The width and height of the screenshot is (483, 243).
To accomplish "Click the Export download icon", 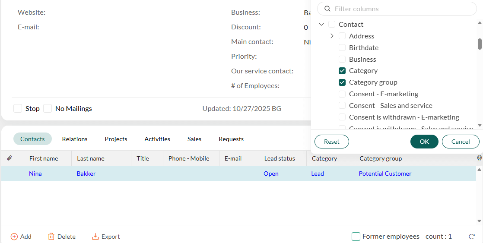I will (x=95, y=237).
